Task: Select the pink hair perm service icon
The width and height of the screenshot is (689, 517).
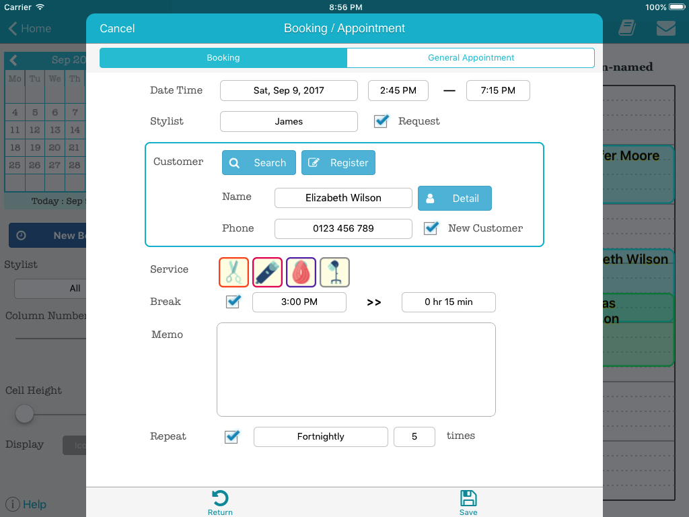Action: click(x=301, y=273)
